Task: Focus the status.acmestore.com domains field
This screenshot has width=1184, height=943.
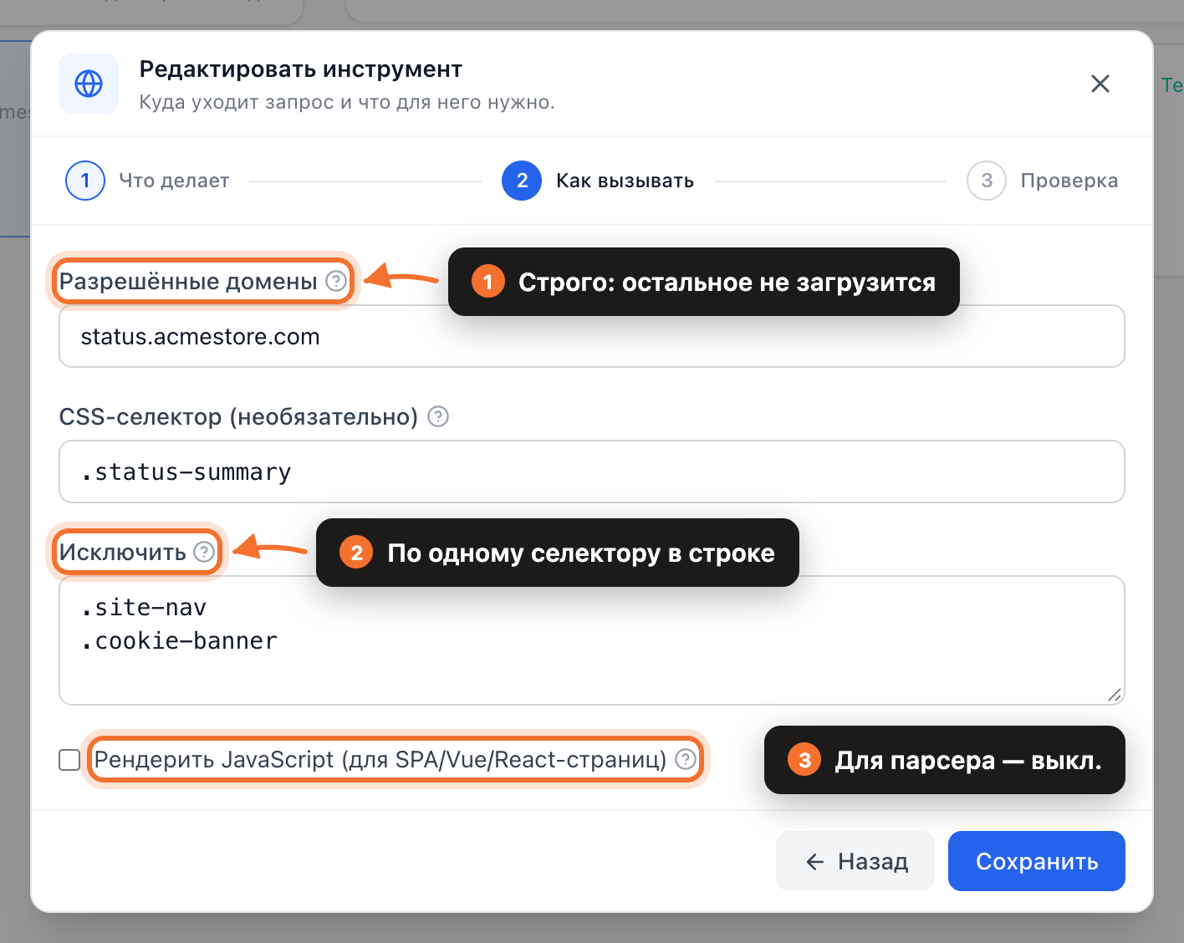Action: (592, 336)
